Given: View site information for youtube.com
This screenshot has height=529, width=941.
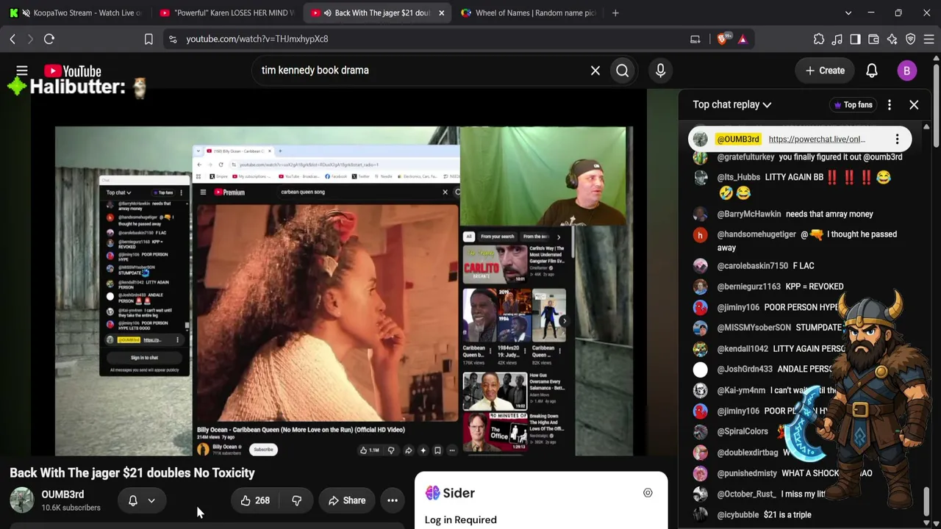Looking at the screenshot, I should click(173, 39).
